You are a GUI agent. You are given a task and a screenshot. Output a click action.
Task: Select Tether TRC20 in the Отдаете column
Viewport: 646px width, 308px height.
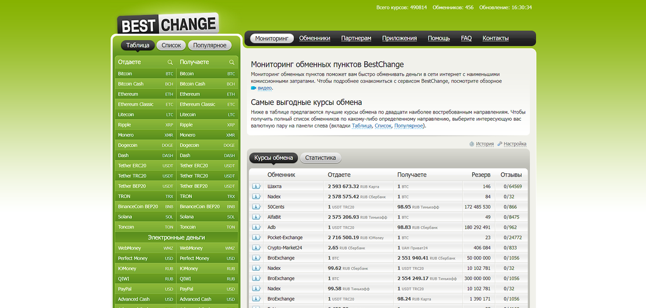pyautogui.click(x=145, y=176)
